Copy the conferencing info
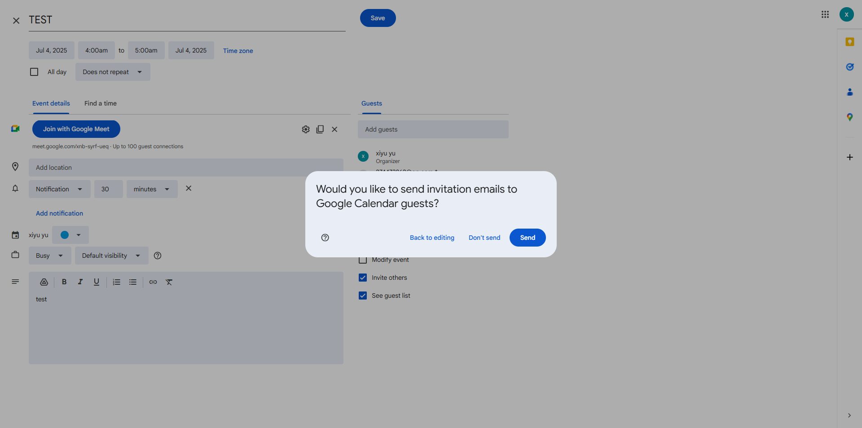The width and height of the screenshot is (862, 428). (x=320, y=129)
